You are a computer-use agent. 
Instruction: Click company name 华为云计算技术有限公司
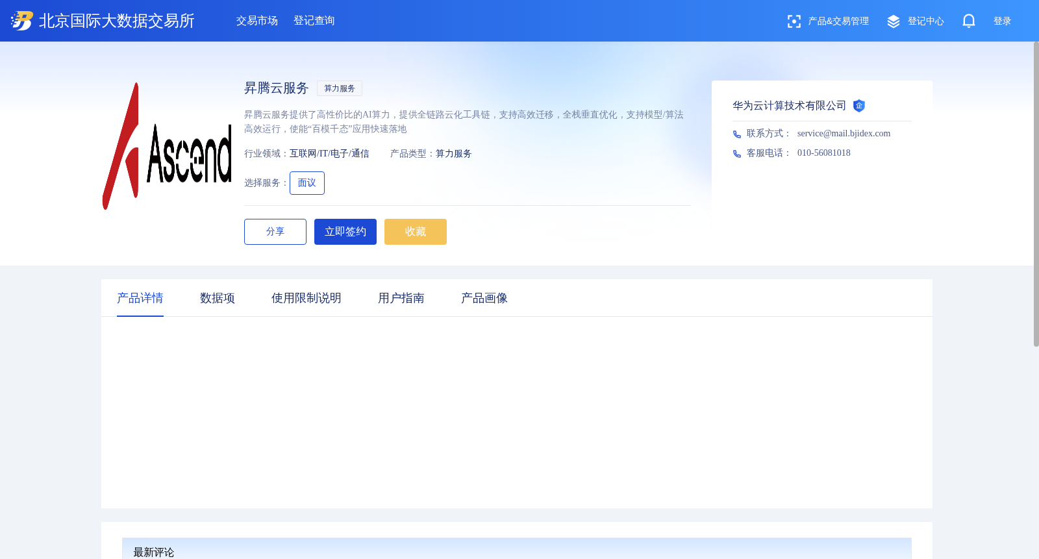790,106
